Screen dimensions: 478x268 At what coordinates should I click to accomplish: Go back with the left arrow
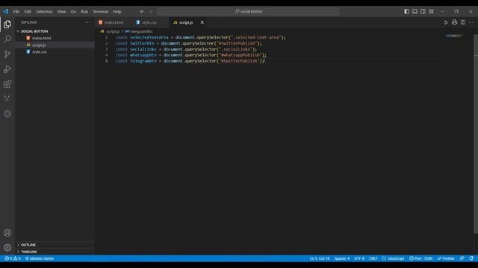[142, 12]
